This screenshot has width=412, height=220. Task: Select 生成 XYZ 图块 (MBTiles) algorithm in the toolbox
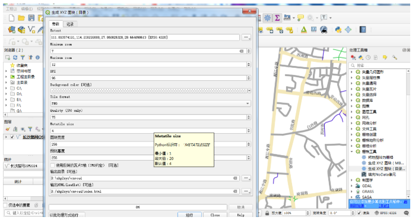pyautogui.click(x=386, y=163)
